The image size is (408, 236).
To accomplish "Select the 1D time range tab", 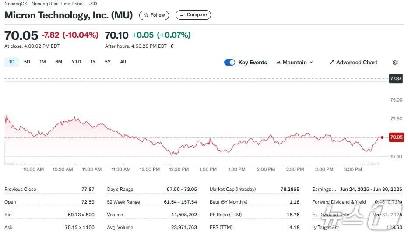I will [12, 62].
